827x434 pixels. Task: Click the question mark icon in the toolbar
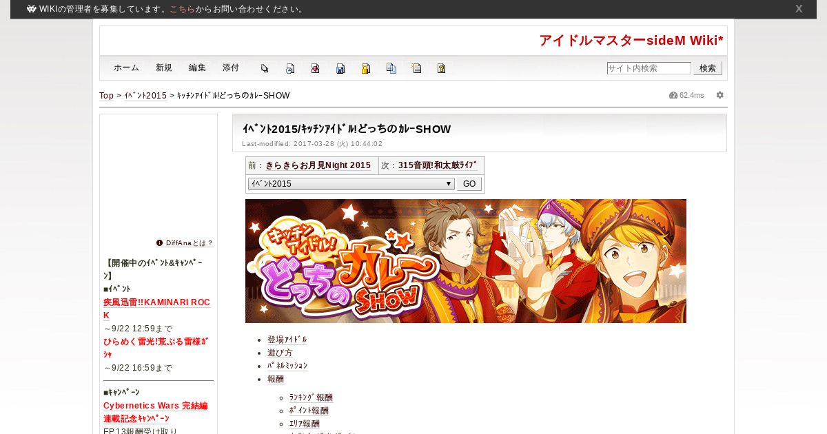pyautogui.click(x=441, y=68)
